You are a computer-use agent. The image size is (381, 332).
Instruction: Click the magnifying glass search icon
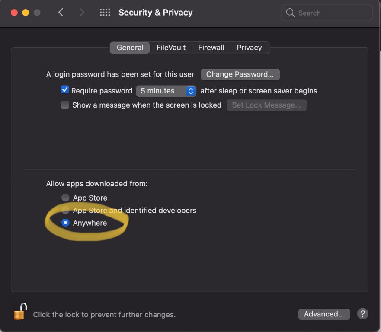(x=290, y=13)
